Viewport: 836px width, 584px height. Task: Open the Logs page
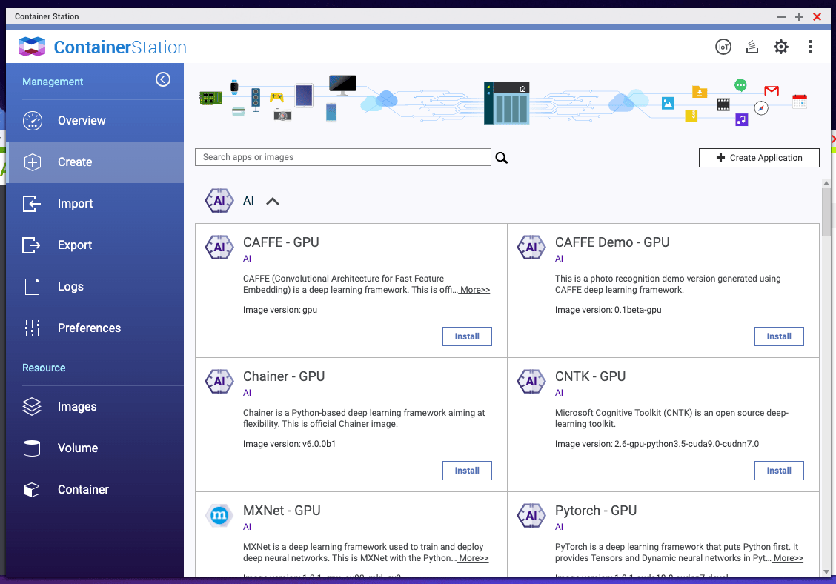(95, 287)
